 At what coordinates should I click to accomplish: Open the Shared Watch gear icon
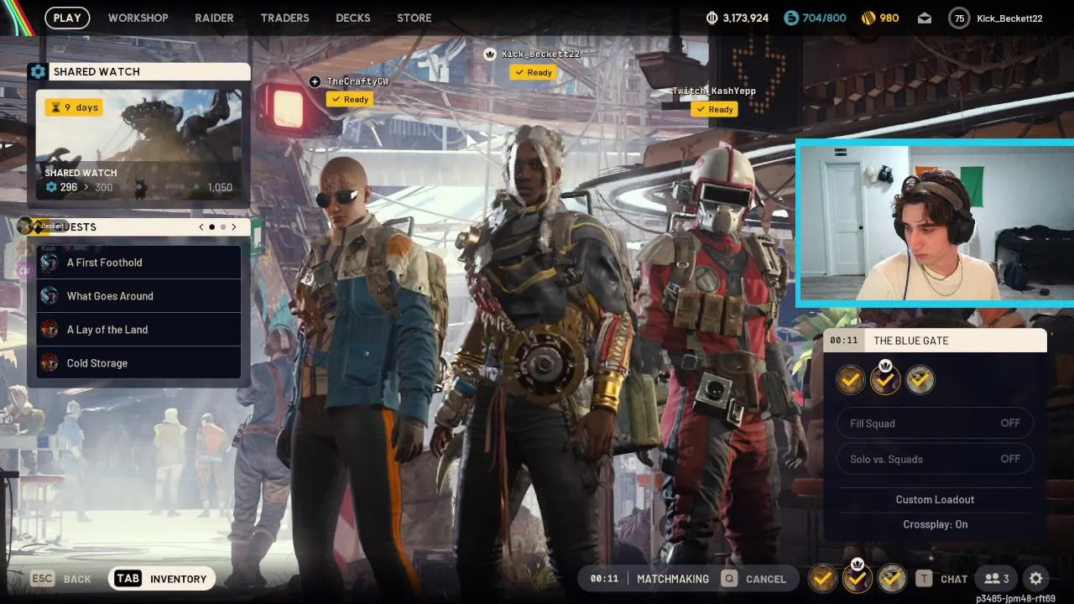[x=38, y=71]
